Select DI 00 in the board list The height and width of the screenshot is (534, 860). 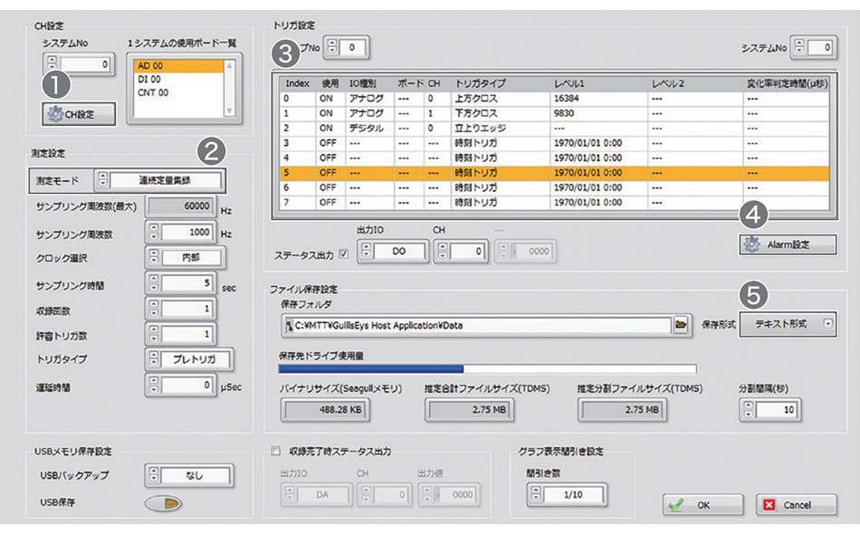(178, 80)
